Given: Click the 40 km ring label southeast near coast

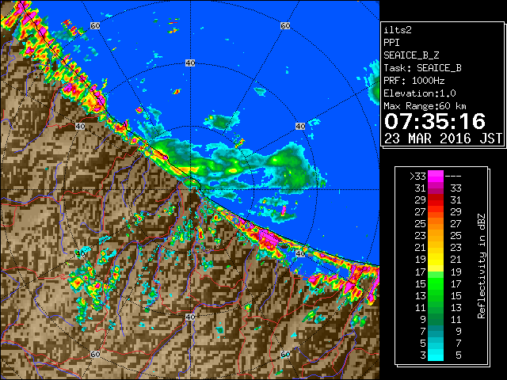Looking at the screenshot, I should coord(300,253).
